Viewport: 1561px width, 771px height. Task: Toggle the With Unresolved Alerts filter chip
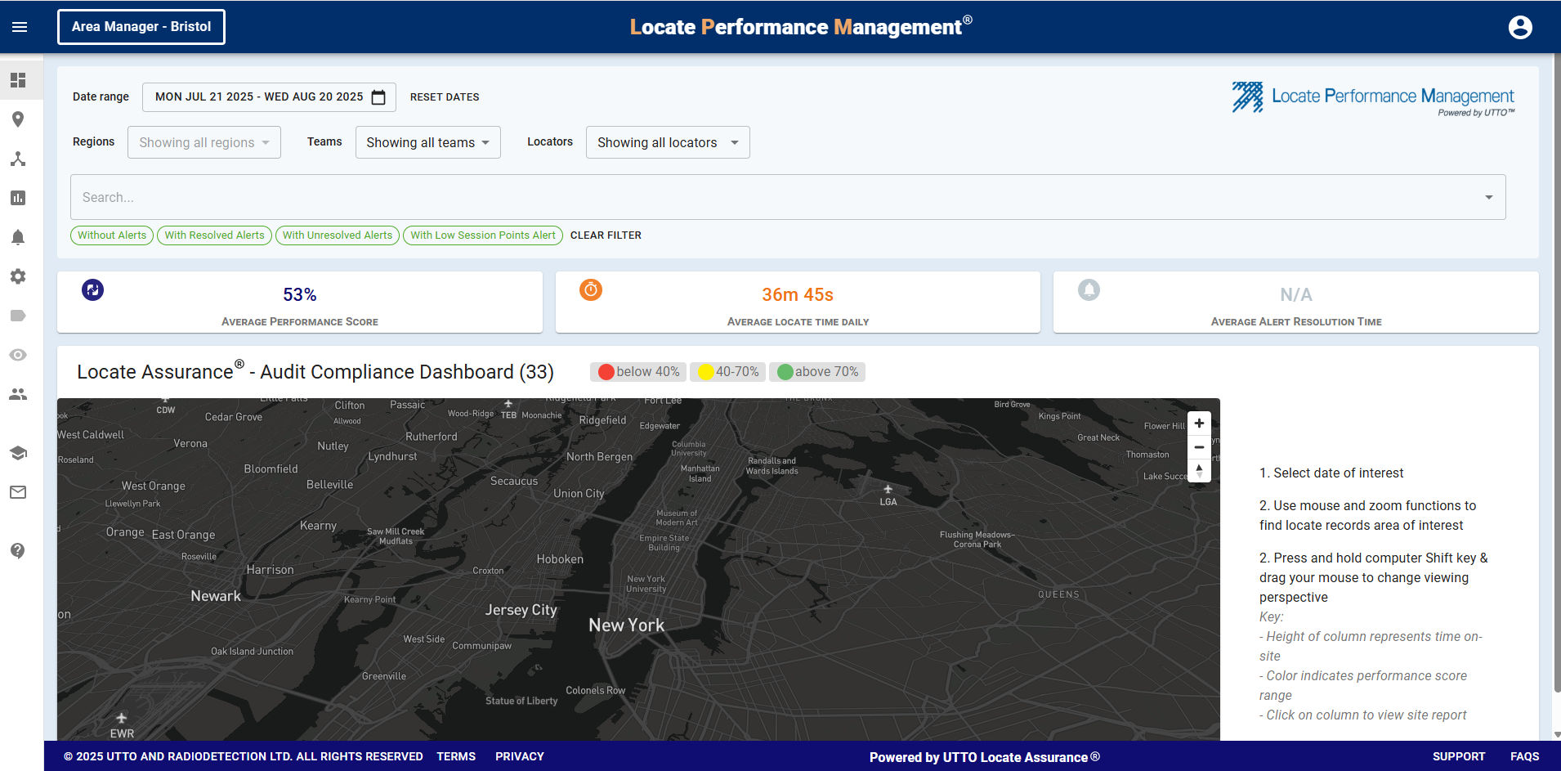(x=338, y=235)
